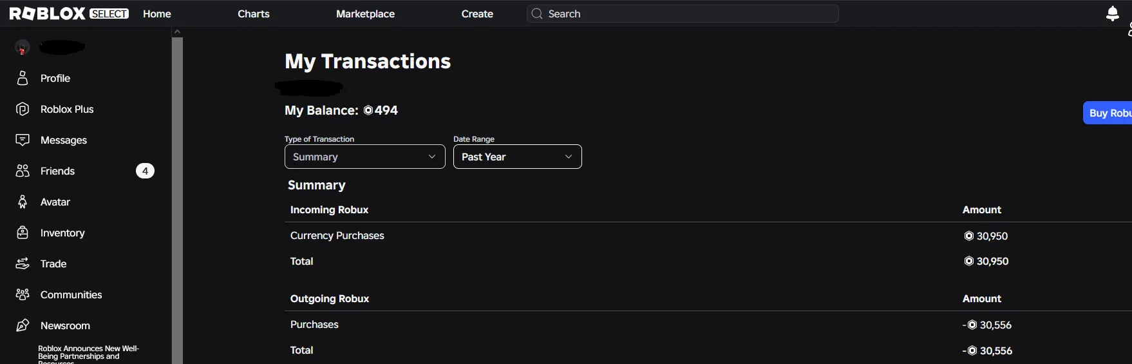Go to the Home tab
1132x364 pixels.
tap(157, 14)
